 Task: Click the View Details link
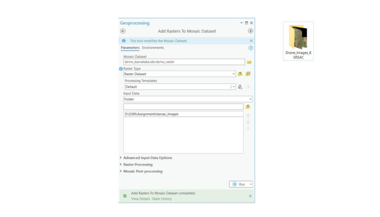coord(141,199)
